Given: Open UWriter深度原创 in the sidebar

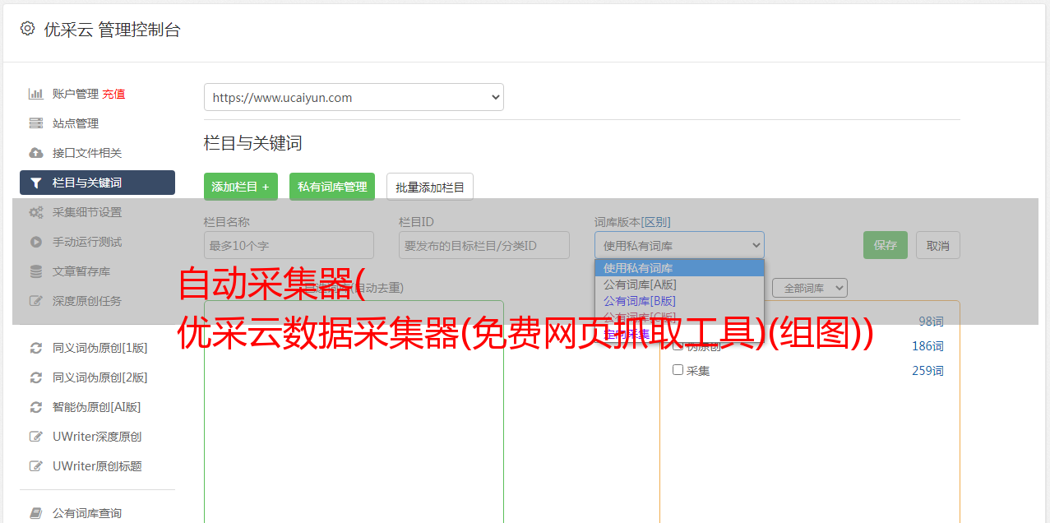Looking at the screenshot, I should click(97, 437).
